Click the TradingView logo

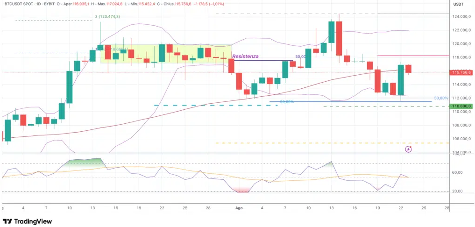coord(27,221)
